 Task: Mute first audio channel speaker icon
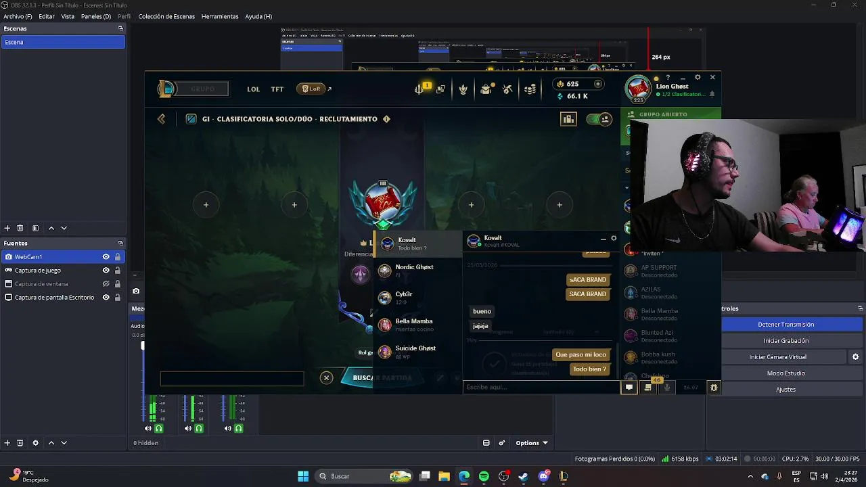coord(148,428)
